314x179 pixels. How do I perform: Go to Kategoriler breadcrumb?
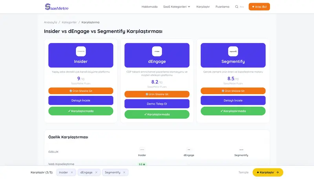click(x=69, y=22)
